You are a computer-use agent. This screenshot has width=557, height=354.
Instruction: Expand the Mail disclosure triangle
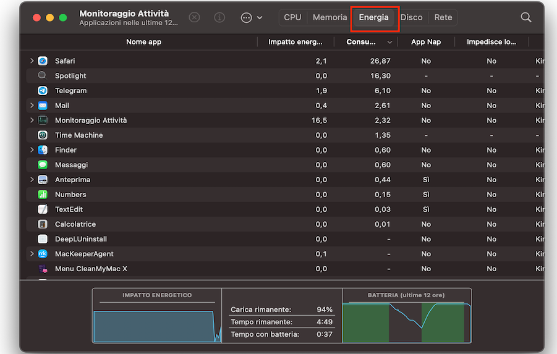pos(32,106)
